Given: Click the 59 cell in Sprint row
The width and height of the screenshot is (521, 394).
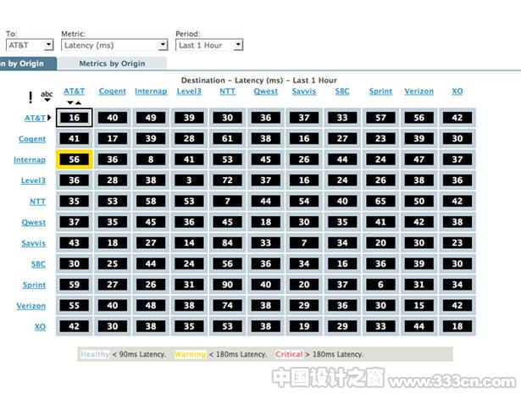Looking at the screenshot, I should point(74,285).
